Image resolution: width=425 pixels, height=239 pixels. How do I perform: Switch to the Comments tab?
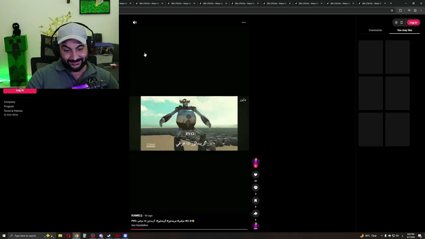click(x=375, y=30)
